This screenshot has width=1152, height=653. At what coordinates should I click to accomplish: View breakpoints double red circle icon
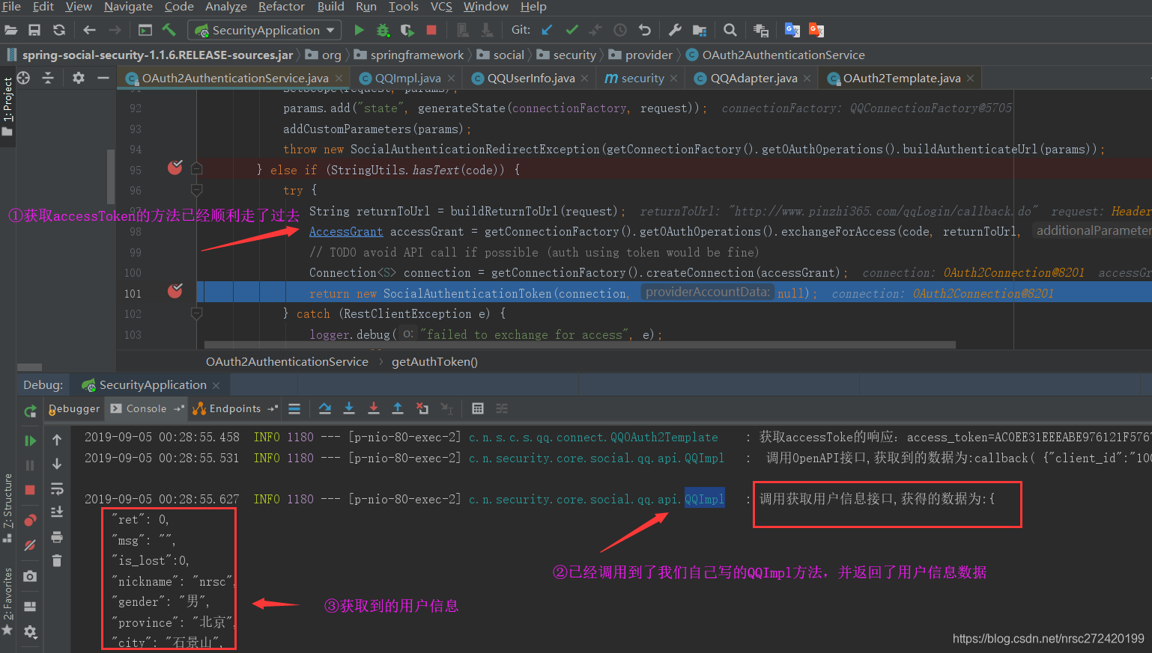[30, 520]
